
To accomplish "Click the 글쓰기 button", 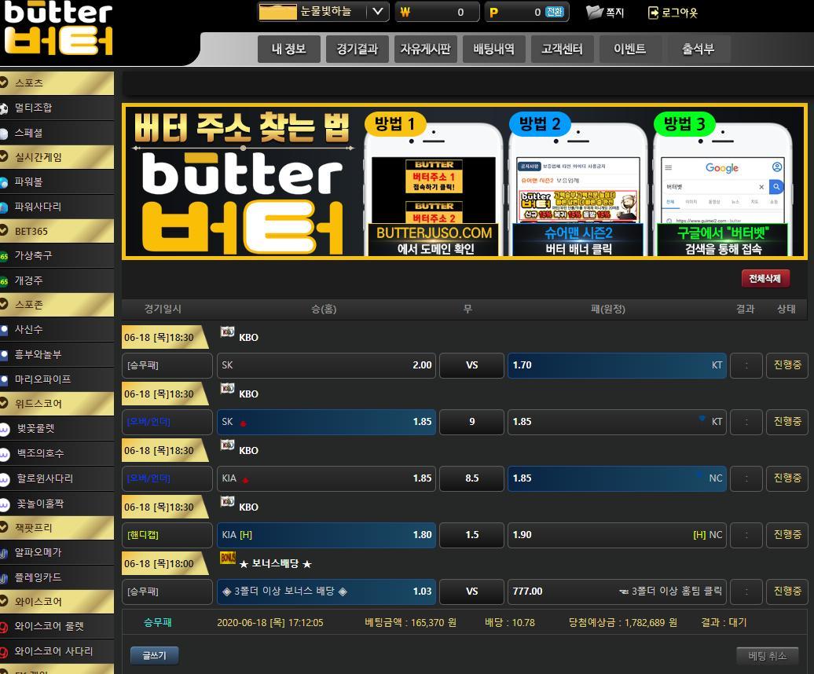I will coord(154,654).
